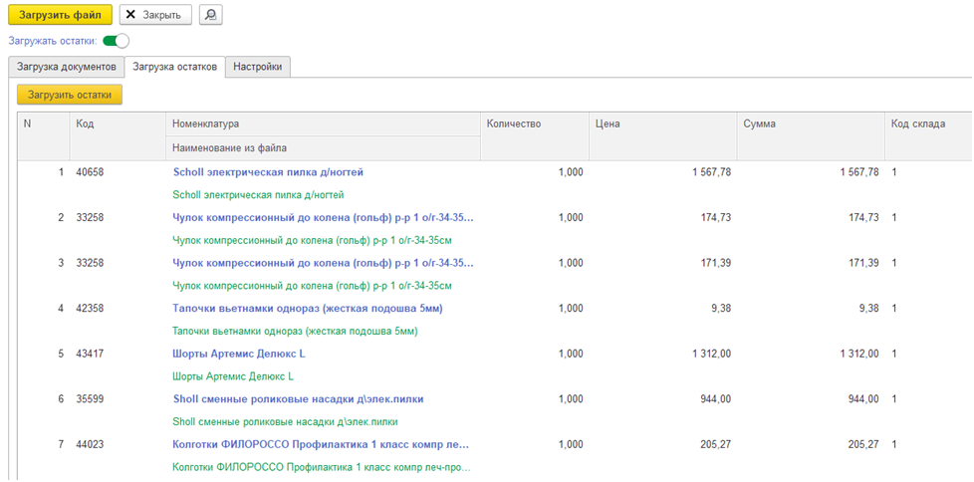Toggle the Загружать остатки switch
The height and width of the screenshot is (482, 974).
116,42
